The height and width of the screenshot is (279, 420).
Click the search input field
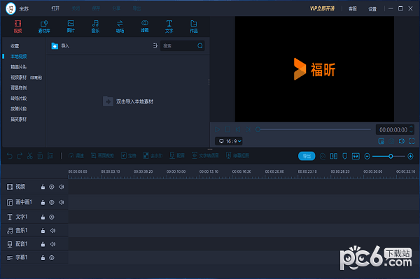[179, 45]
